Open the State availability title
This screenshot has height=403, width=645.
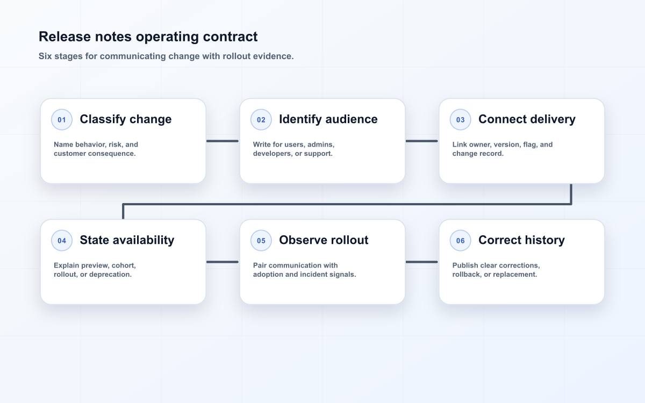[x=127, y=240]
